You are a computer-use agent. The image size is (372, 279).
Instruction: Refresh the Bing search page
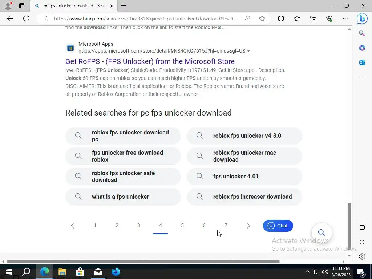point(26,19)
